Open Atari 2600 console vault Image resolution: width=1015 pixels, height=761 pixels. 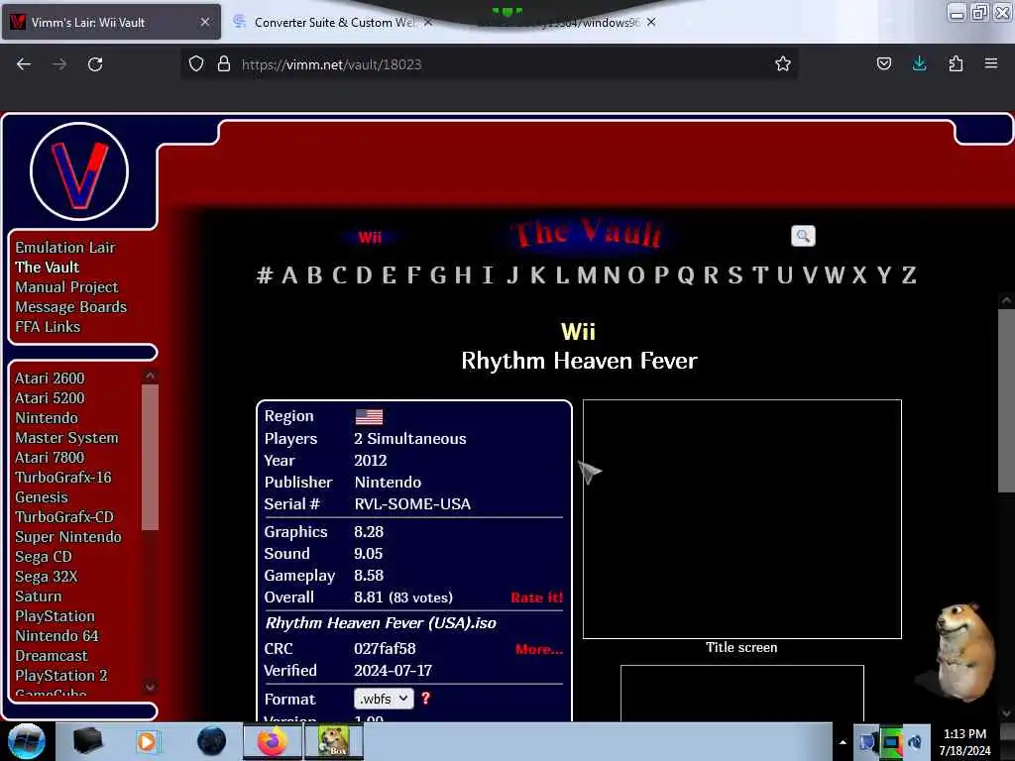point(50,378)
